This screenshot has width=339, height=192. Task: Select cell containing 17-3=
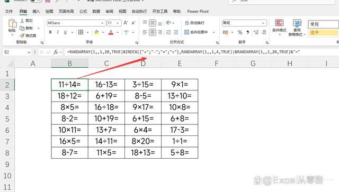[x=180, y=130]
